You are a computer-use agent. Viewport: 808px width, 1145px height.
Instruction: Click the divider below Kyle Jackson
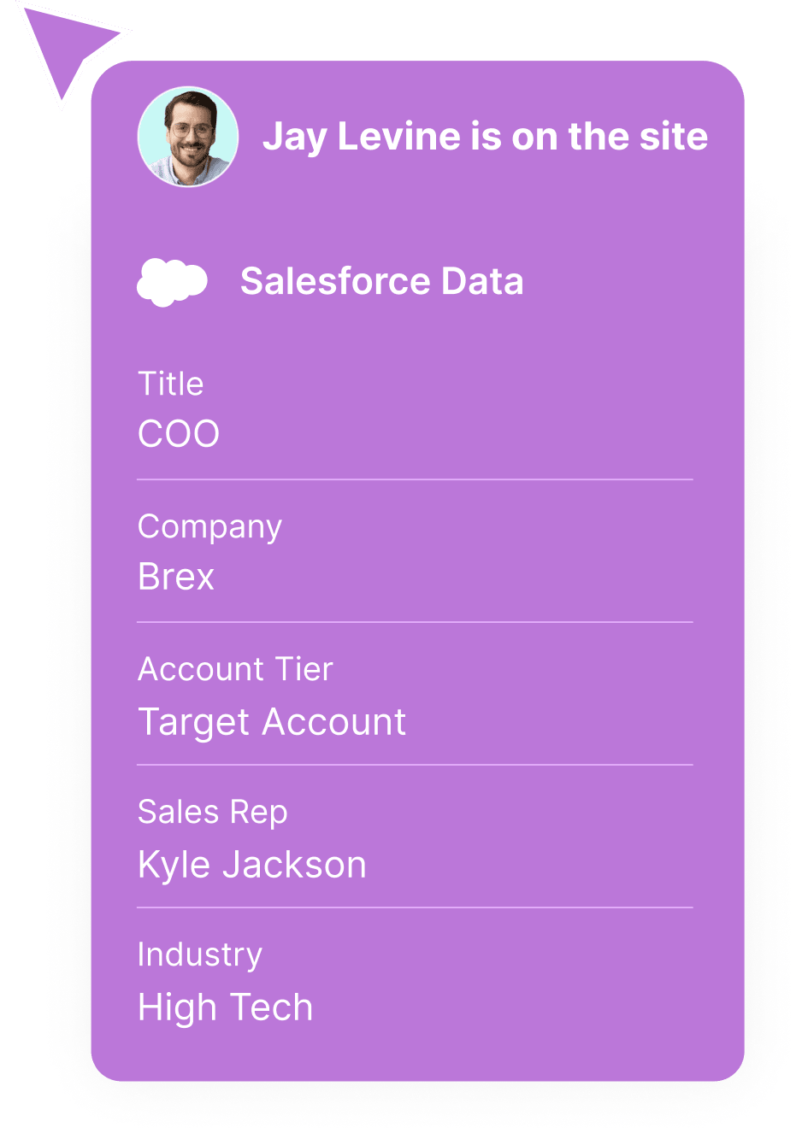(x=415, y=907)
